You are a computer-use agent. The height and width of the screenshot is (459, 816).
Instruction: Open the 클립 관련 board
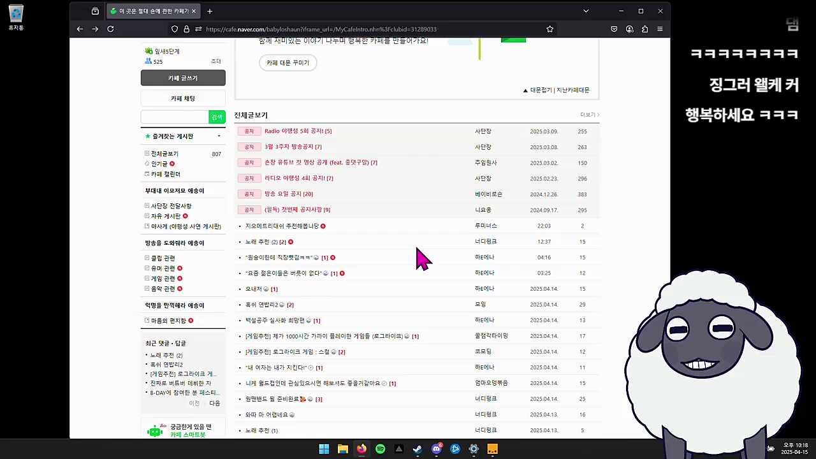[163, 258]
